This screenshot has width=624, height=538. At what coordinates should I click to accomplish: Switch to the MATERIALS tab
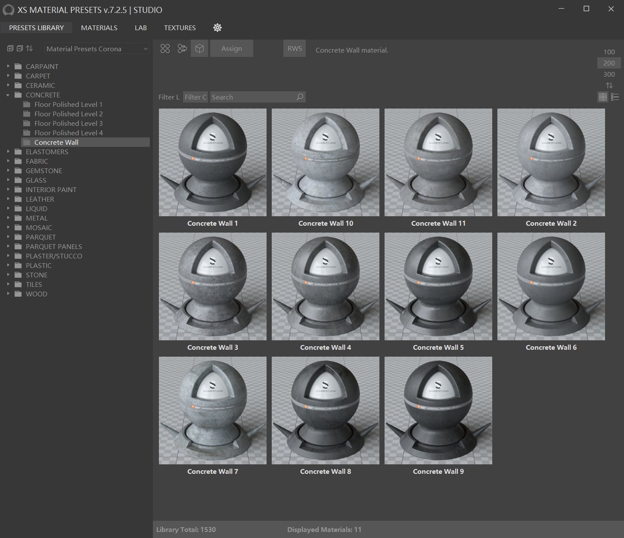(x=99, y=28)
